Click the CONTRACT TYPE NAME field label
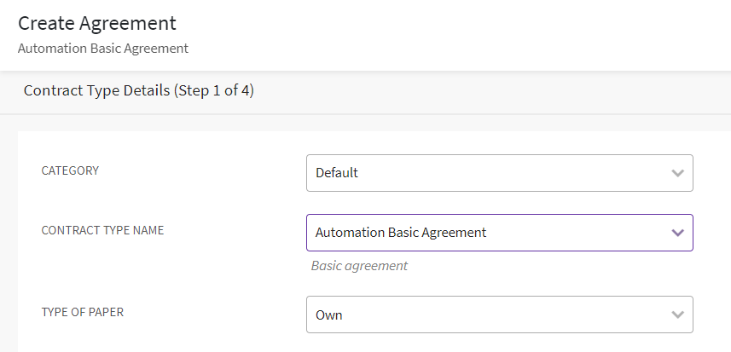The width and height of the screenshot is (731, 352). 102,230
